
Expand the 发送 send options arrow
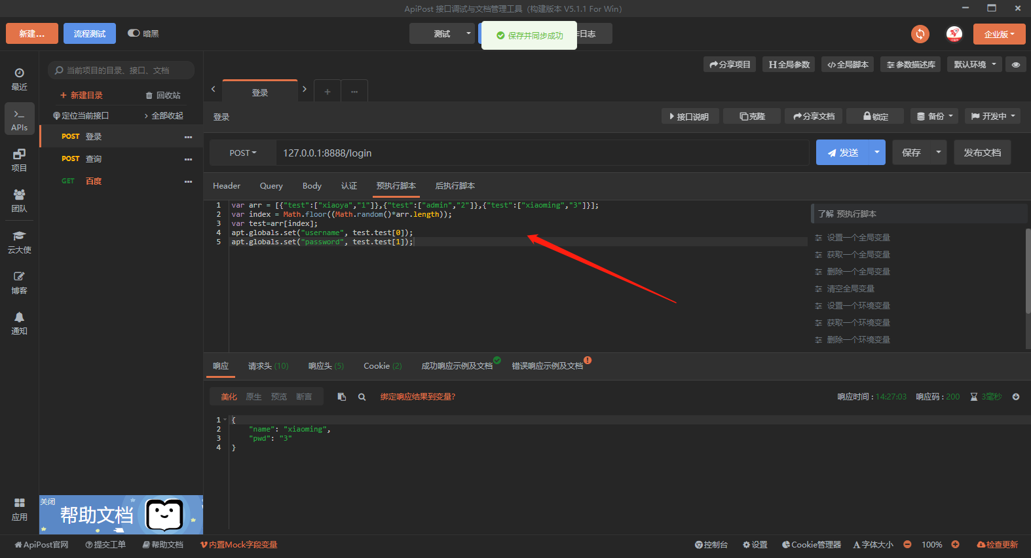[x=876, y=153]
